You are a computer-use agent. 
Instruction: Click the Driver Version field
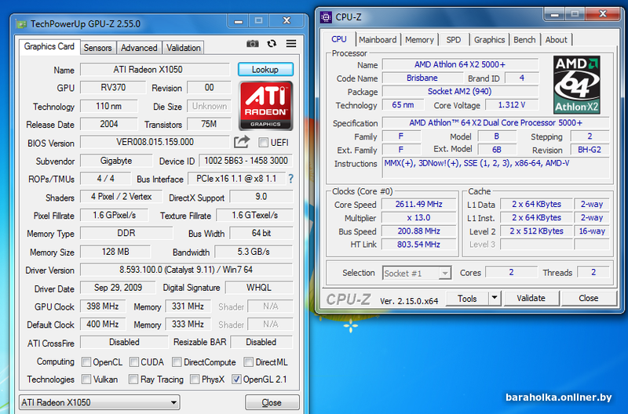[x=186, y=270]
